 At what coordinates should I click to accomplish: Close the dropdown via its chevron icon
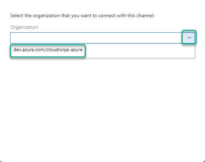tap(189, 38)
